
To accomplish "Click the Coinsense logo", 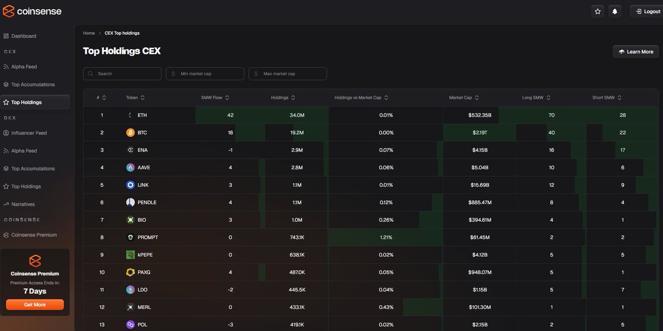I will pyautogui.click(x=33, y=11).
